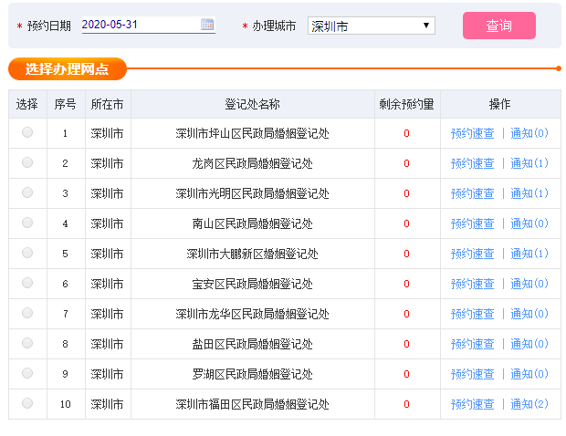Click 预约速查 for 深圳市光明区 row

tap(472, 193)
